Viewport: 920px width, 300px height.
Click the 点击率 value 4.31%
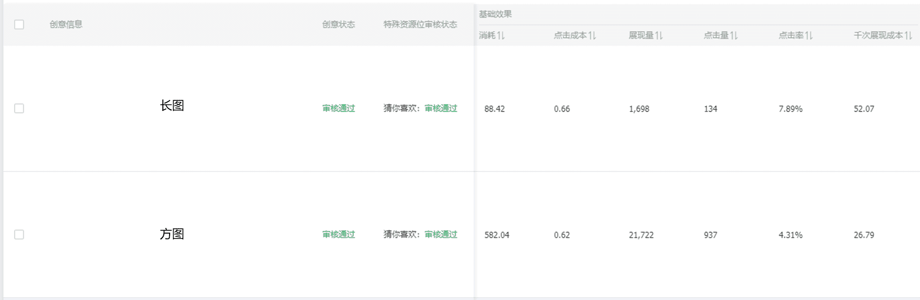point(791,235)
